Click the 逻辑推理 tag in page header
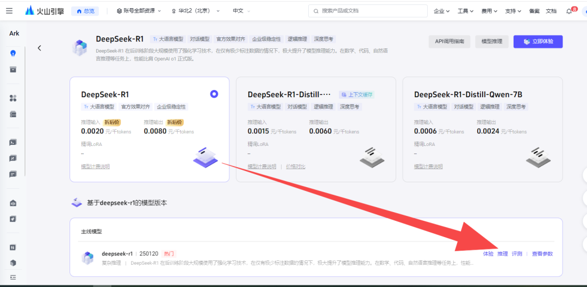Screen dimensions: 587x287 coord(298,39)
